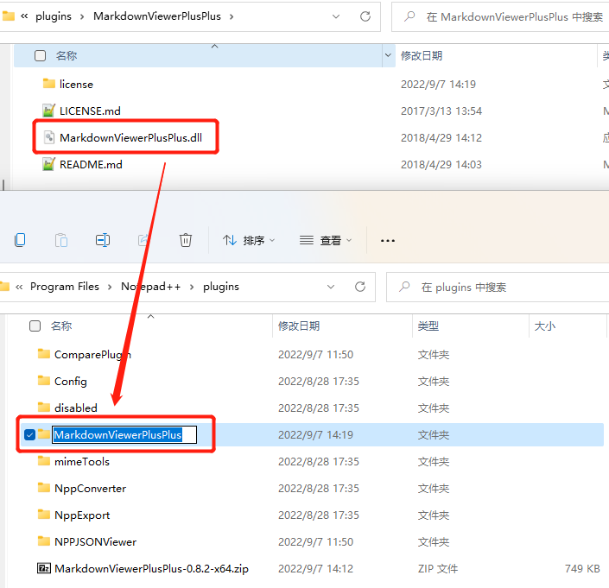Click the NppConverter folder icon

click(x=44, y=488)
